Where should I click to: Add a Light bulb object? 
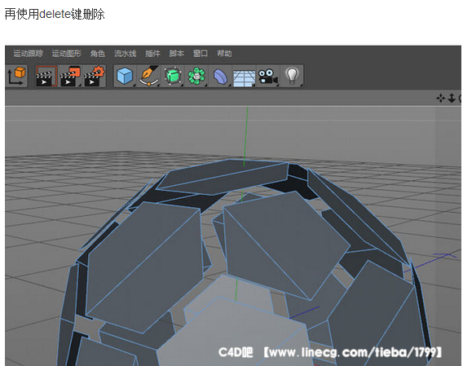click(292, 76)
